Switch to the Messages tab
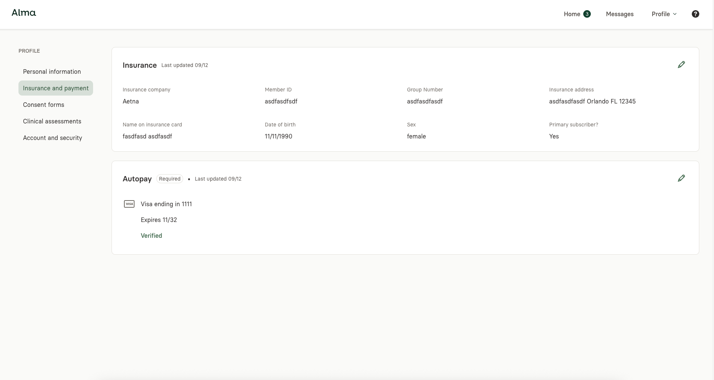714x380 pixels. [x=619, y=14]
